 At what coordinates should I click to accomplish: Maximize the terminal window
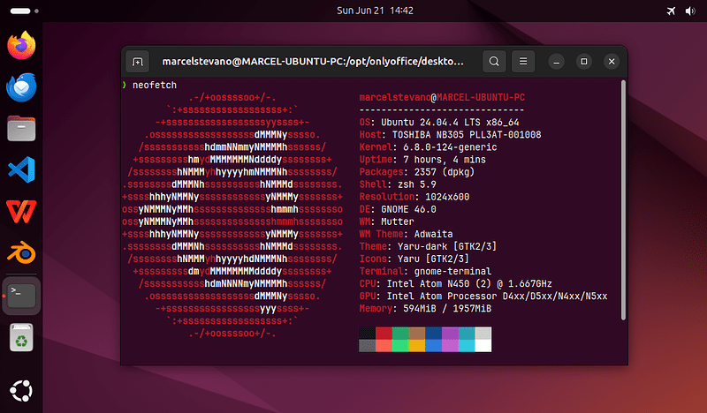point(584,61)
